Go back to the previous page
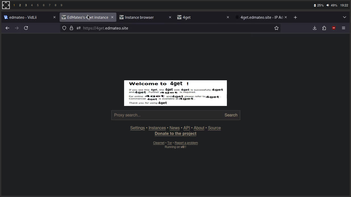This screenshot has height=197, width=351. click(7, 28)
